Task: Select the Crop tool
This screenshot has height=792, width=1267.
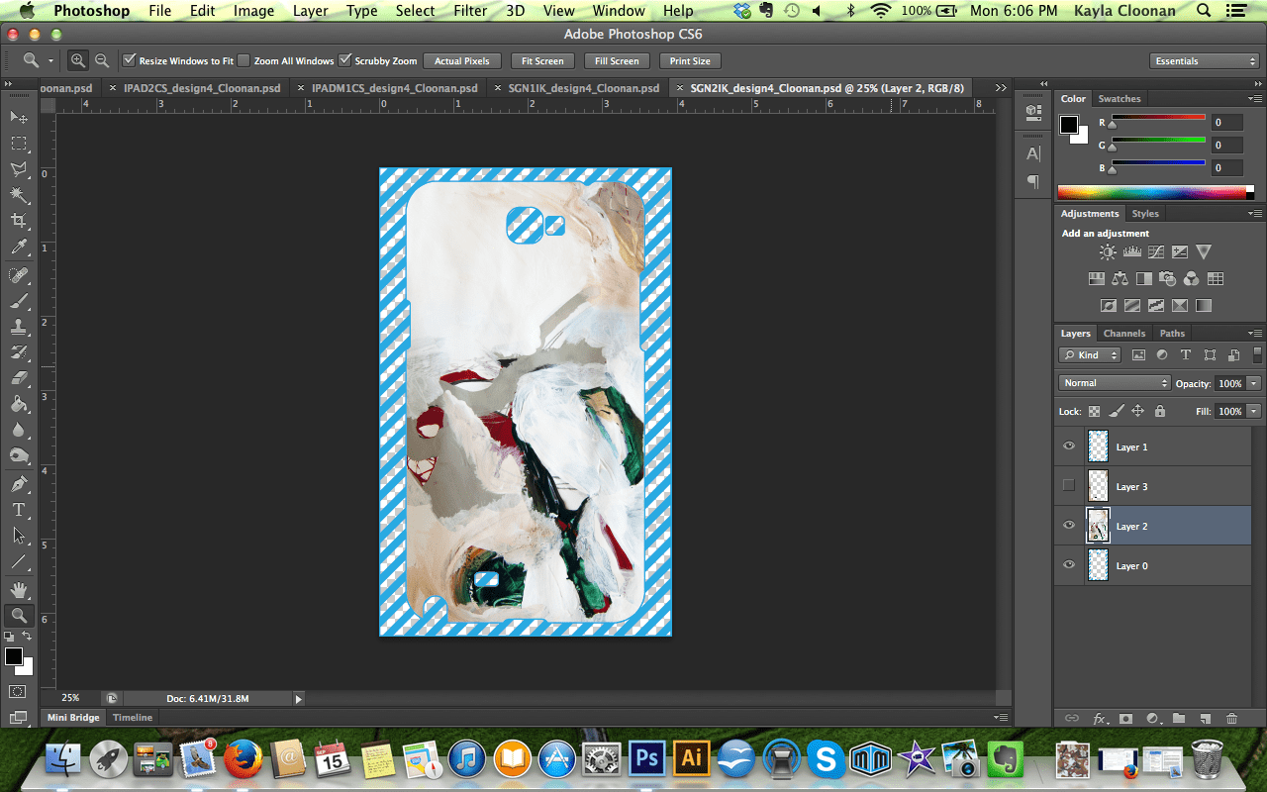Action: coord(18,221)
